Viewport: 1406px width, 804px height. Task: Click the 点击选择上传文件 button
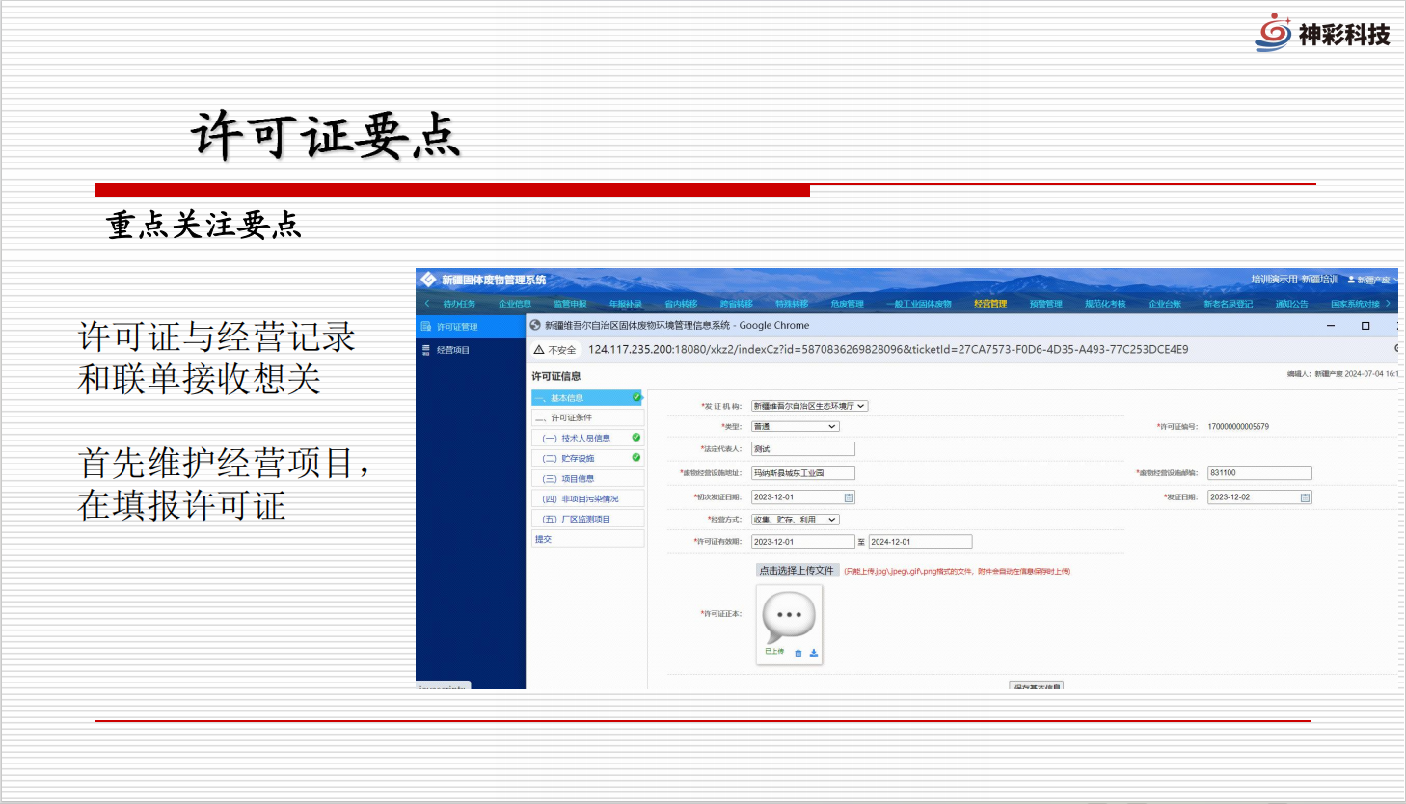point(797,571)
